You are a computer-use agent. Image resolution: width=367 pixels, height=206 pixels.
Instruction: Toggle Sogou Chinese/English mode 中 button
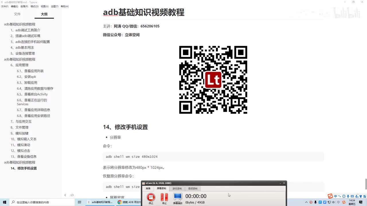tap(335, 196)
